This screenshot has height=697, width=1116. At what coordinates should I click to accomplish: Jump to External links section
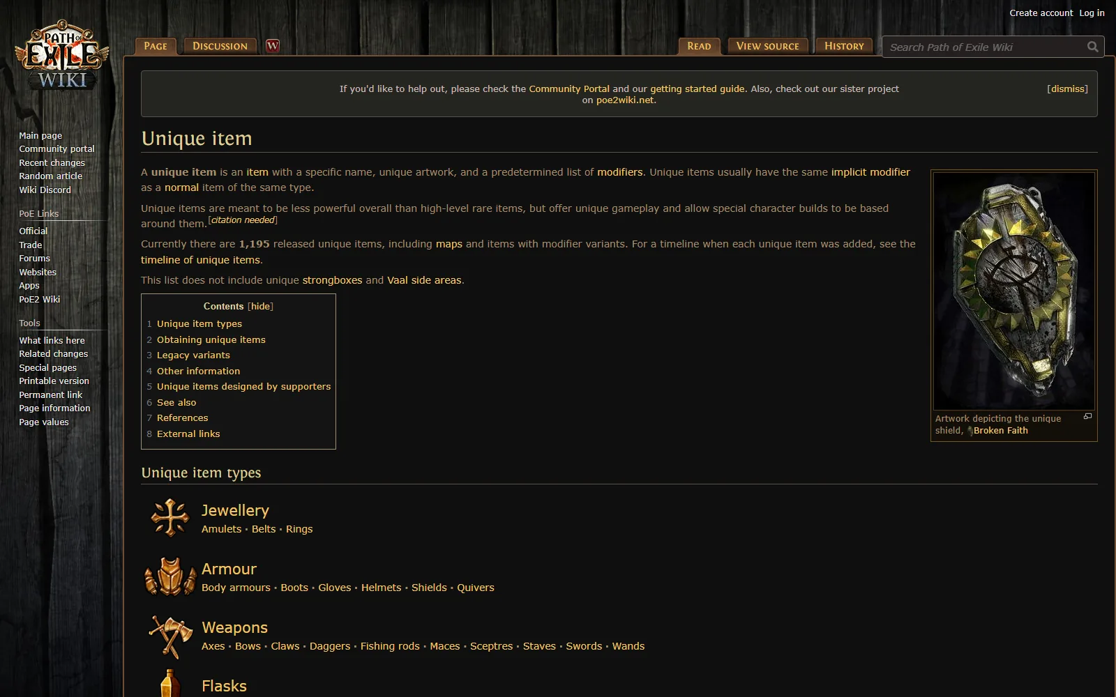click(x=188, y=434)
